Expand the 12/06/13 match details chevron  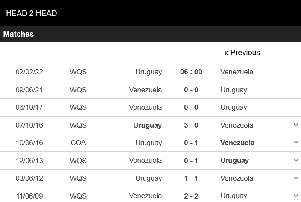tap(296, 161)
